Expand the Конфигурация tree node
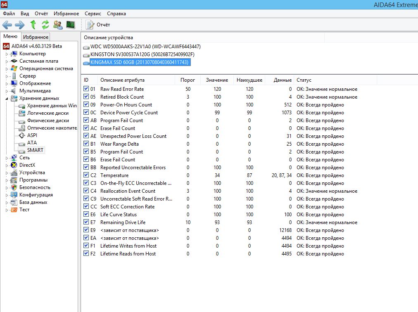This screenshot has height=312, width=418. tap(7, 195)
